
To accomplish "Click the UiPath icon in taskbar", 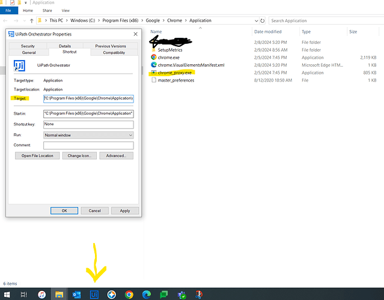I will point(94,295).
